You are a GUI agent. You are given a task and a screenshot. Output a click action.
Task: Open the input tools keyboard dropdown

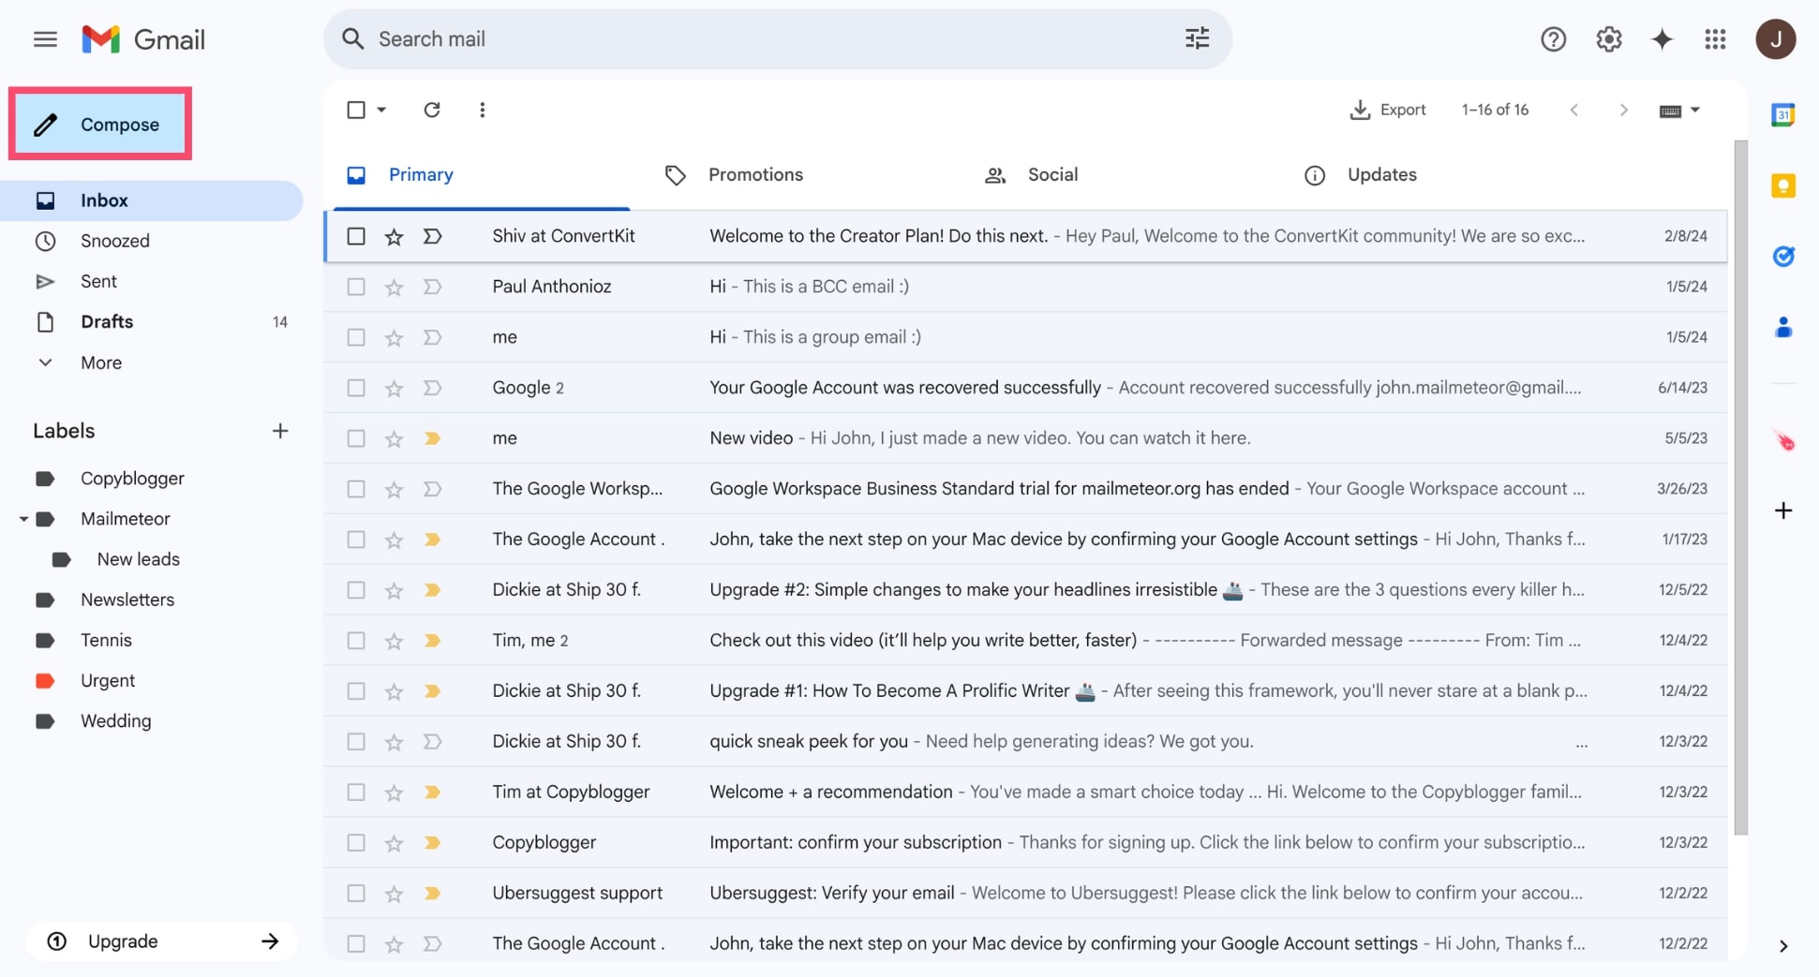pos(1679,111)
